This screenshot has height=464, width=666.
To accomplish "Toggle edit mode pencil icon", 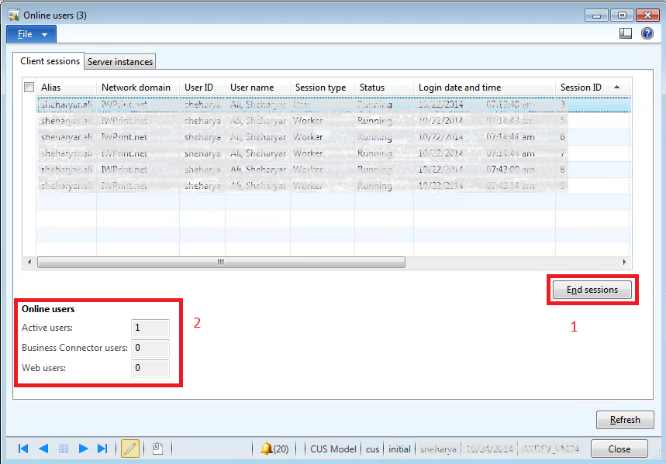I will (130, 449).
